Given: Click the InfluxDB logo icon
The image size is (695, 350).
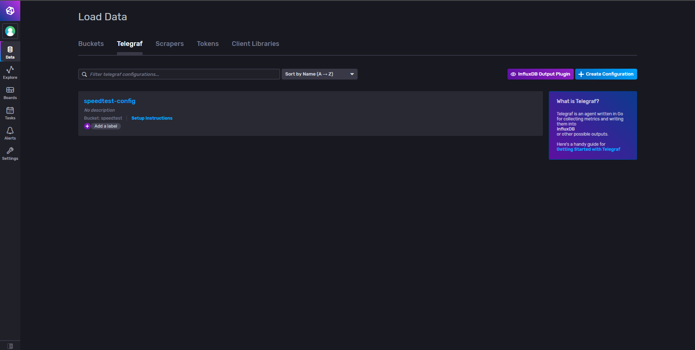Looking at the screenshot, I should point(10,10).
